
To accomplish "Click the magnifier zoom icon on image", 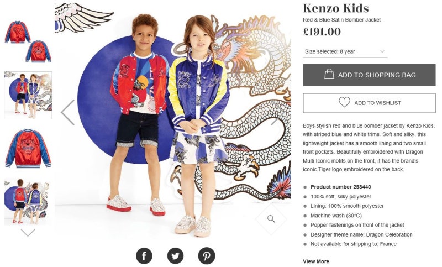I will coord(271,219).
